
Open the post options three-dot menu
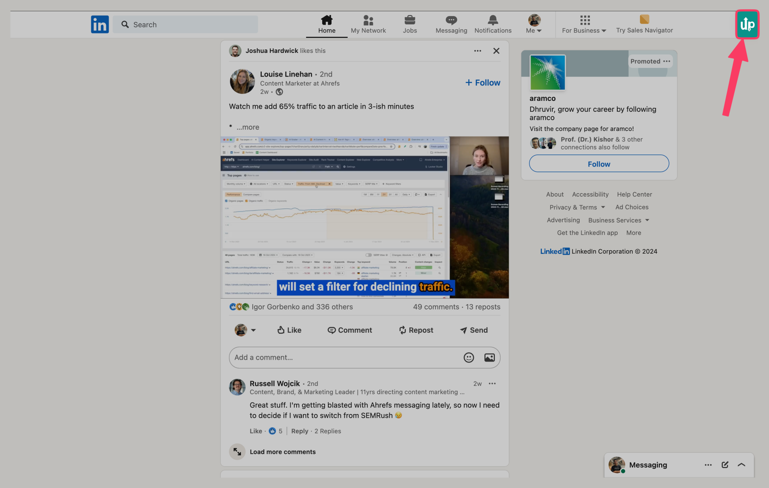tap(478, 51)
